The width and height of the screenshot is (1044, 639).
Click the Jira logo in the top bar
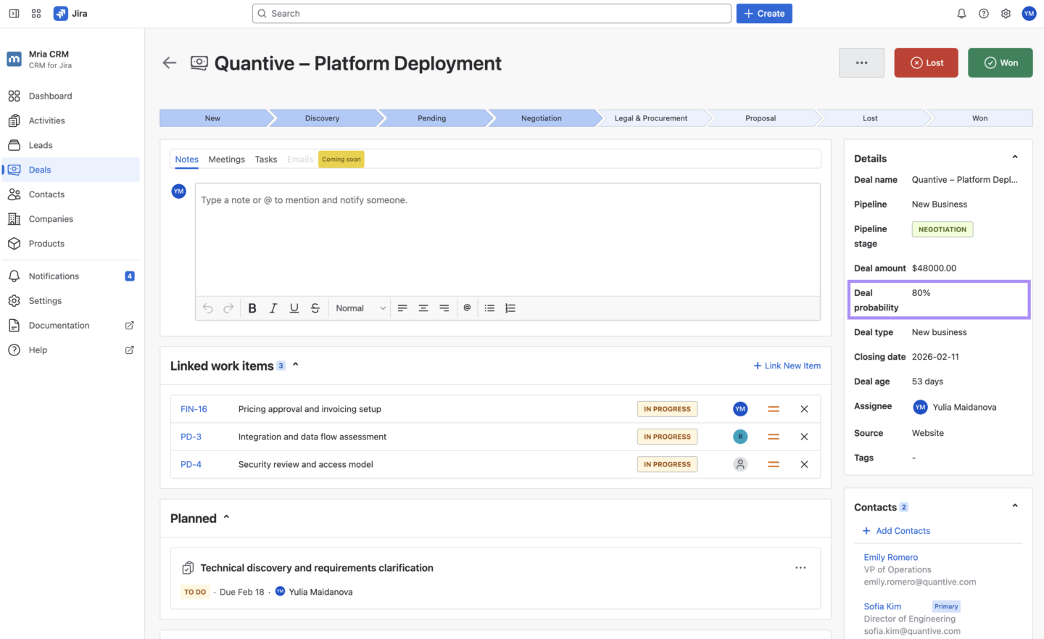(x=61, y=13)
